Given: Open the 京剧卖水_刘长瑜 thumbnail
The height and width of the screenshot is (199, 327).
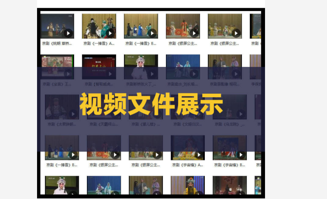Looking at the screenshot, I should (183, 67).
